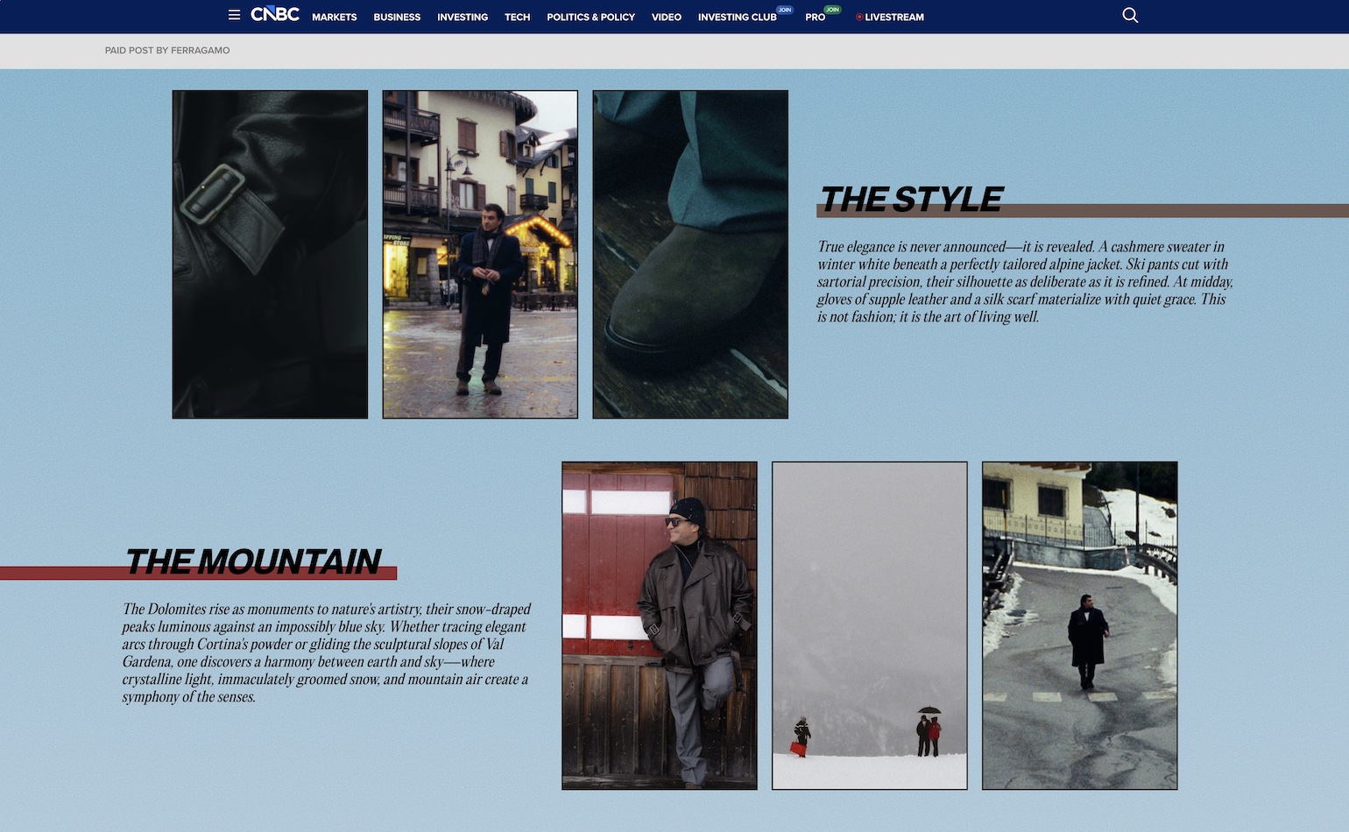
Task: View the man leaning on red shutters photo
Action: pos(660,625)
